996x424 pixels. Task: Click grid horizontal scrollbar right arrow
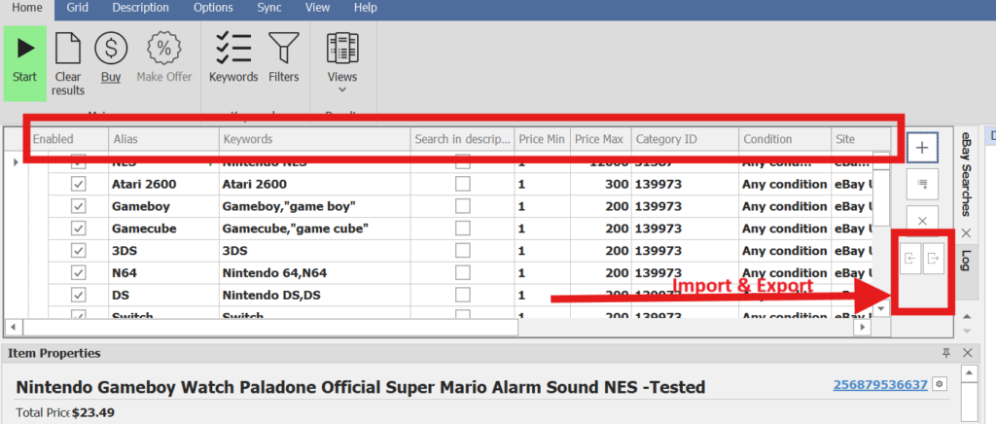tap(862, 327)
